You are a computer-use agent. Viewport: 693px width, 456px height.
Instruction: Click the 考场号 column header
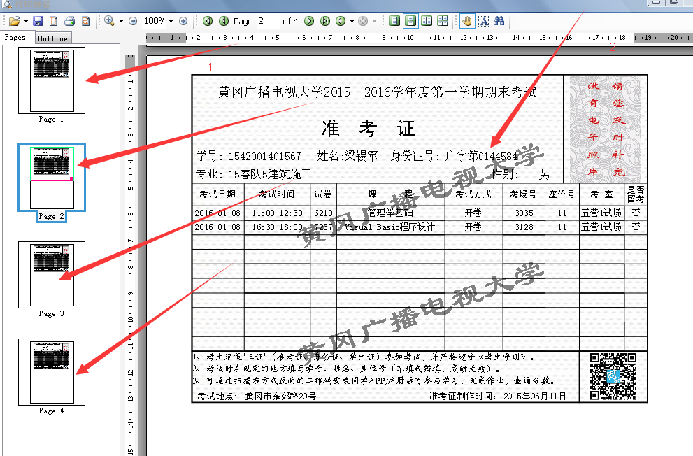pyautogui.click(x=523, y=194)
